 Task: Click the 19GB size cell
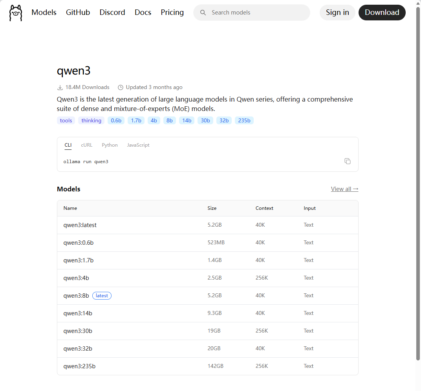coord(214,331)
